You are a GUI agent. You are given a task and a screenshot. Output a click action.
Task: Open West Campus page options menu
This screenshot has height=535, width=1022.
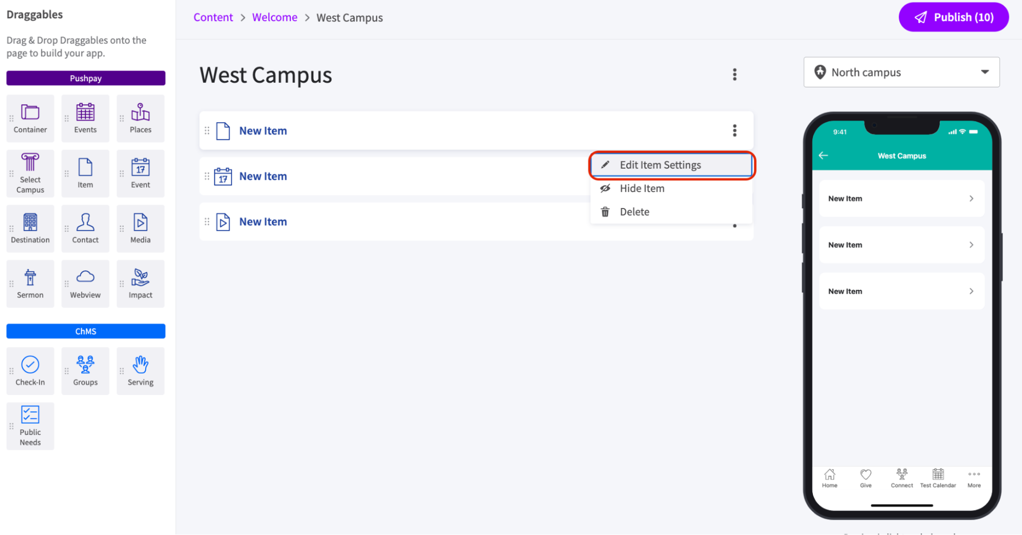[x=734, y=75]
